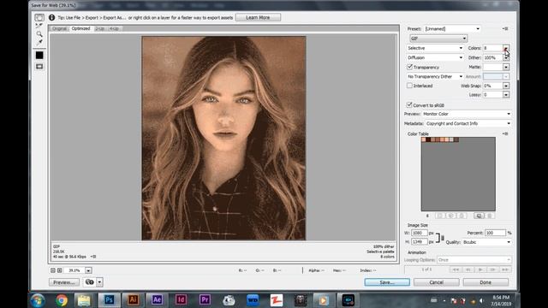Screen dimensions: 548x308
Task: Click the previous frame animation button
Action: tap(468, 269)
